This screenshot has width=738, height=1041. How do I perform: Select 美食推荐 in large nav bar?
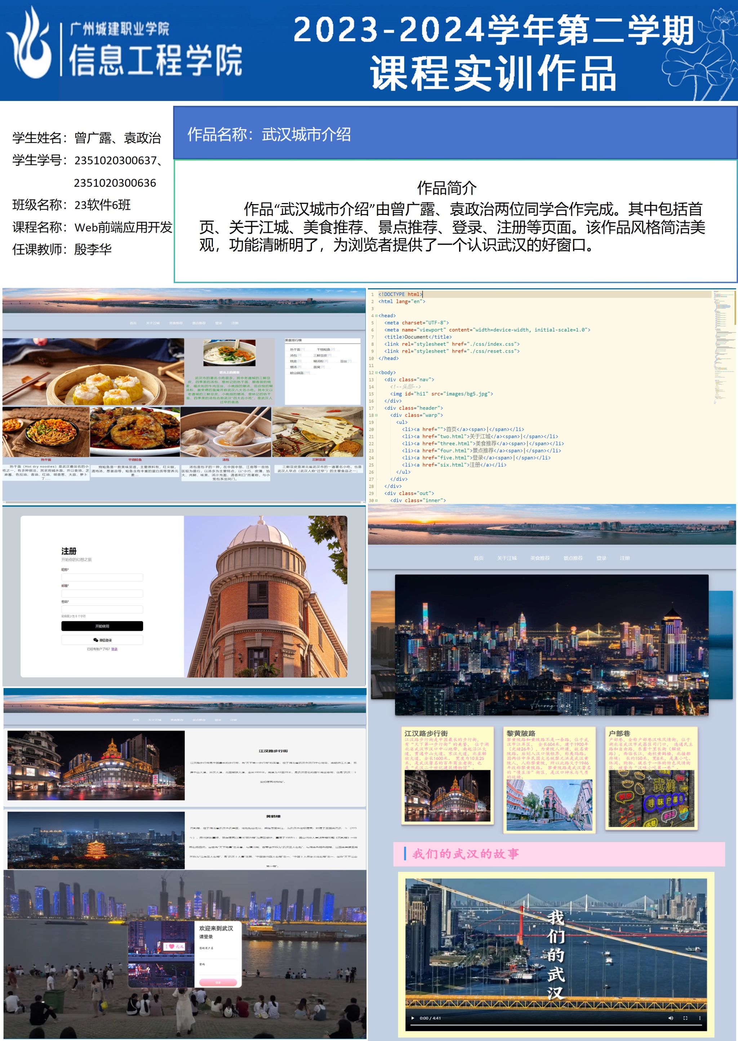pos(540,558)
